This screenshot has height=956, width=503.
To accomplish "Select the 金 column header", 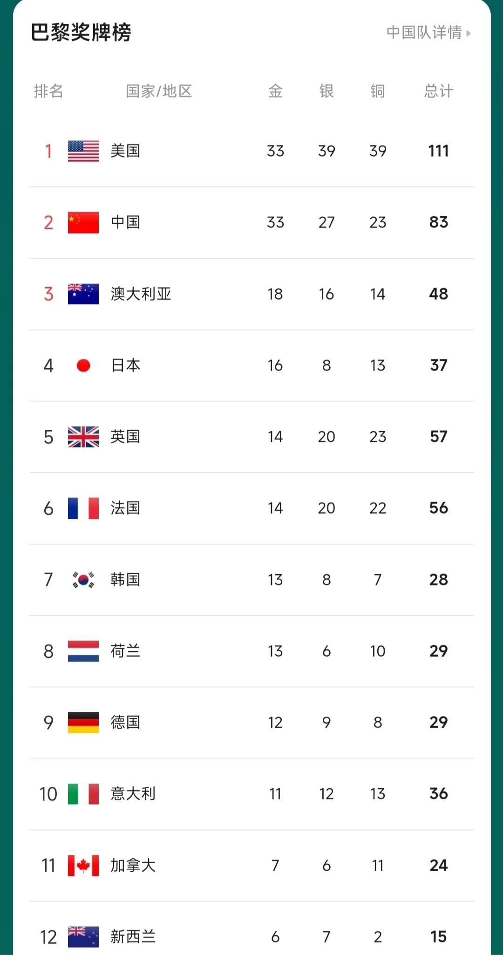I will pyautogui.click(x=275, y=91).
